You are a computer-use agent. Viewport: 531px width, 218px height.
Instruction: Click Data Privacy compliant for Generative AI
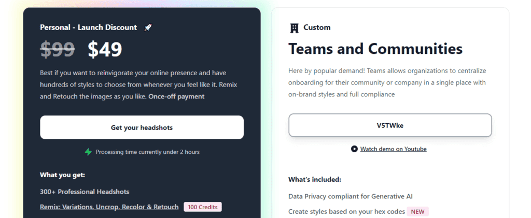tap(351, 196)
